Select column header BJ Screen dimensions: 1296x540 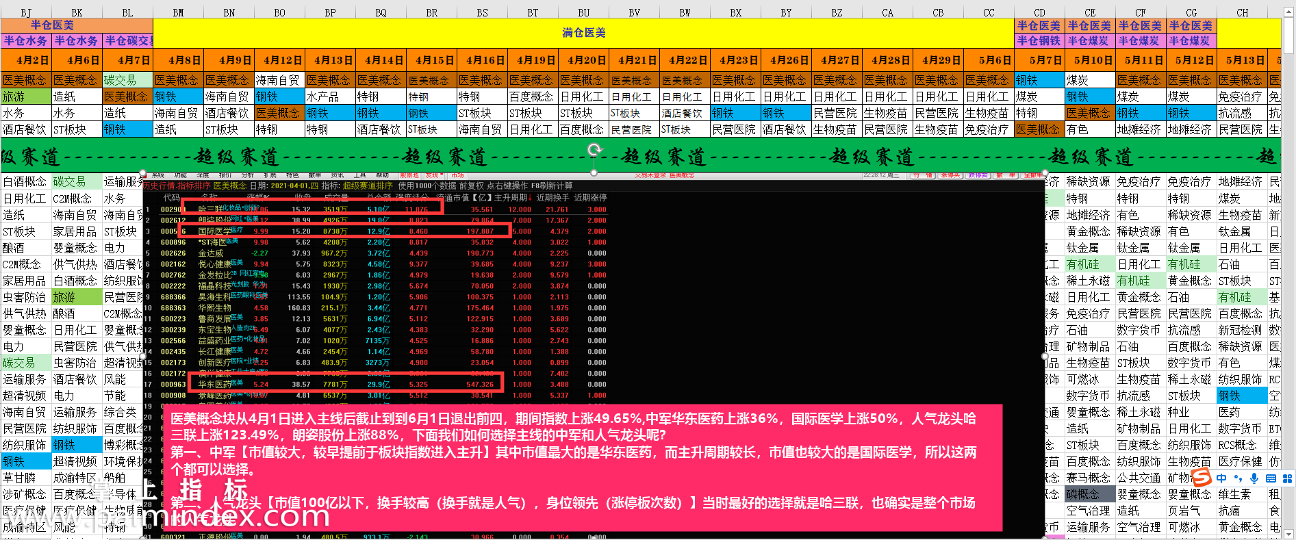coord(26,12)
